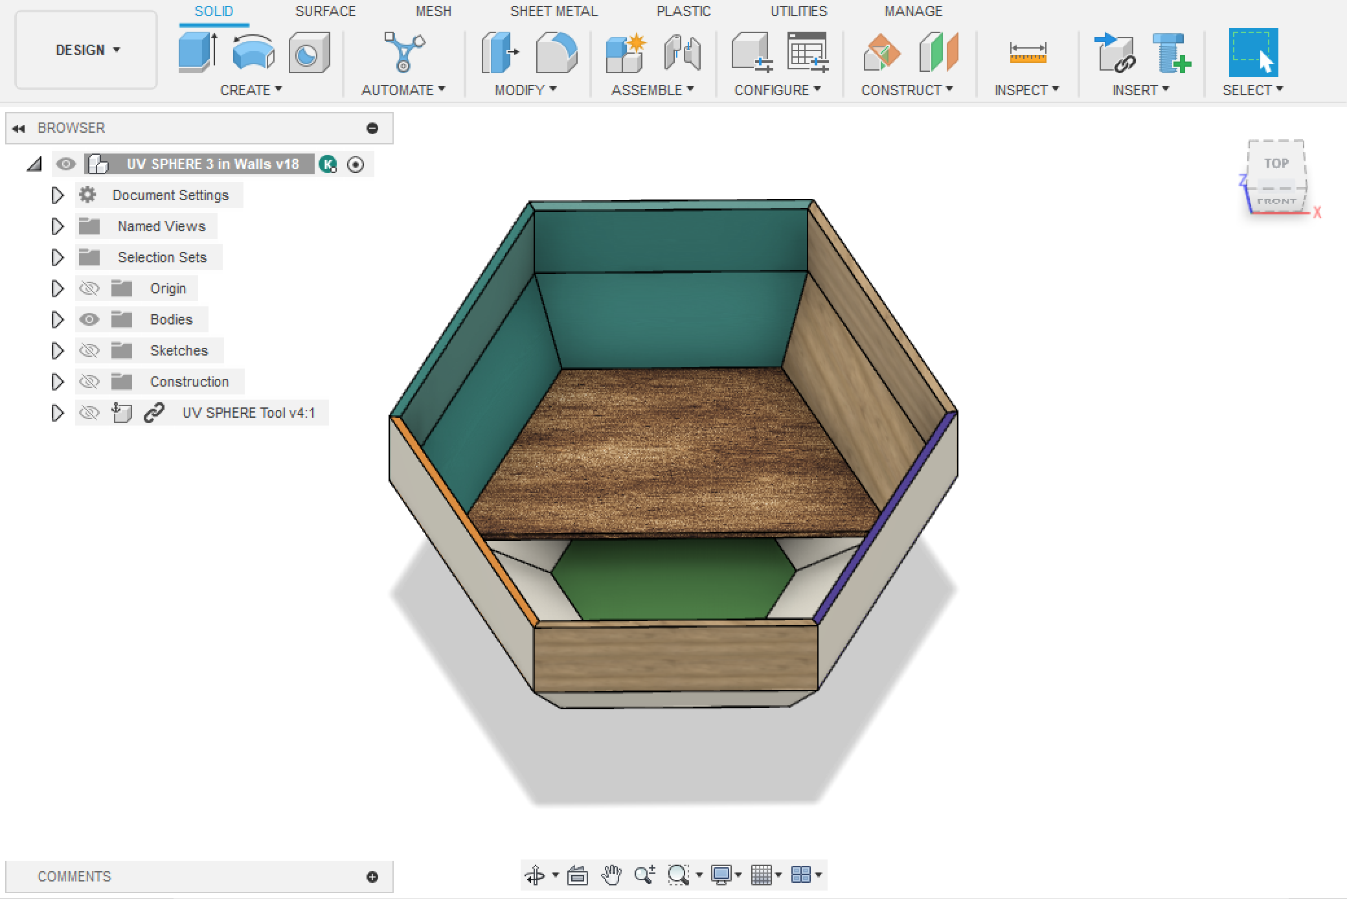Toggle visibility of root UV SPHERE 3 component
Viewport: 1347px width, 899px height.
coord(66,165)
